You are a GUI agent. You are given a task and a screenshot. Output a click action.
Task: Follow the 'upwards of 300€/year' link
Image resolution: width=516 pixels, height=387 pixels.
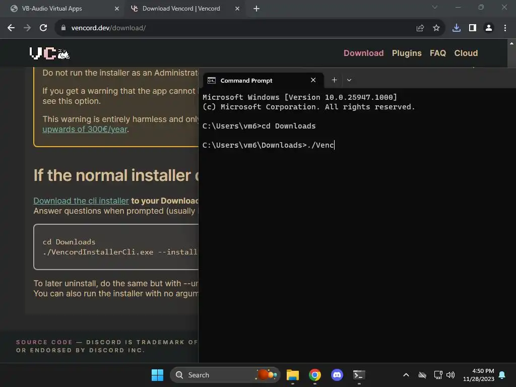85,130
